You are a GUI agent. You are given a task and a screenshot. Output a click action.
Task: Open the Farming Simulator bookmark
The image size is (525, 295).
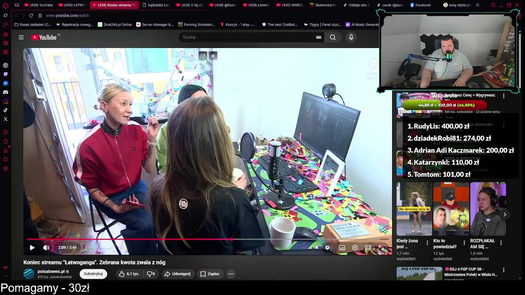[x=196, y=25]
